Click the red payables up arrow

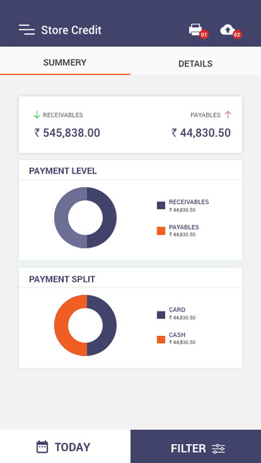coord(228,115)
